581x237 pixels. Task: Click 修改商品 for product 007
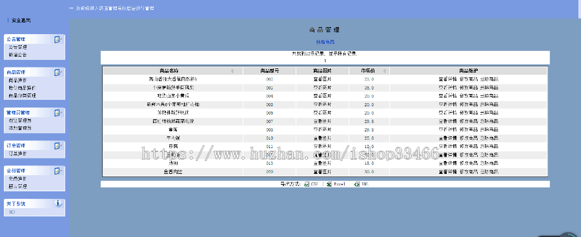point(469,121)
